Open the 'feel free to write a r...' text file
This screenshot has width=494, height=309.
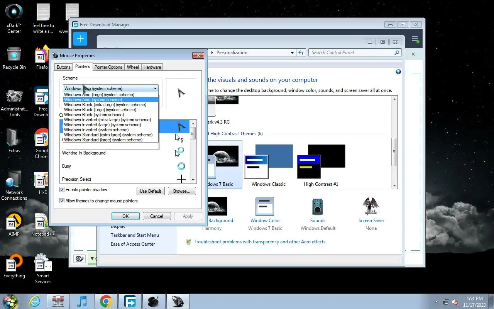(x=43, y=18)
